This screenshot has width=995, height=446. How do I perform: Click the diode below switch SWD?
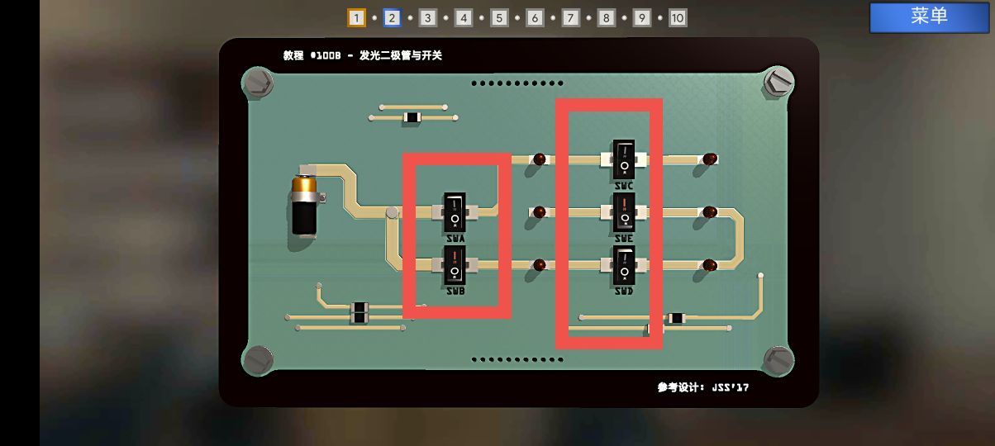point(676,318)
